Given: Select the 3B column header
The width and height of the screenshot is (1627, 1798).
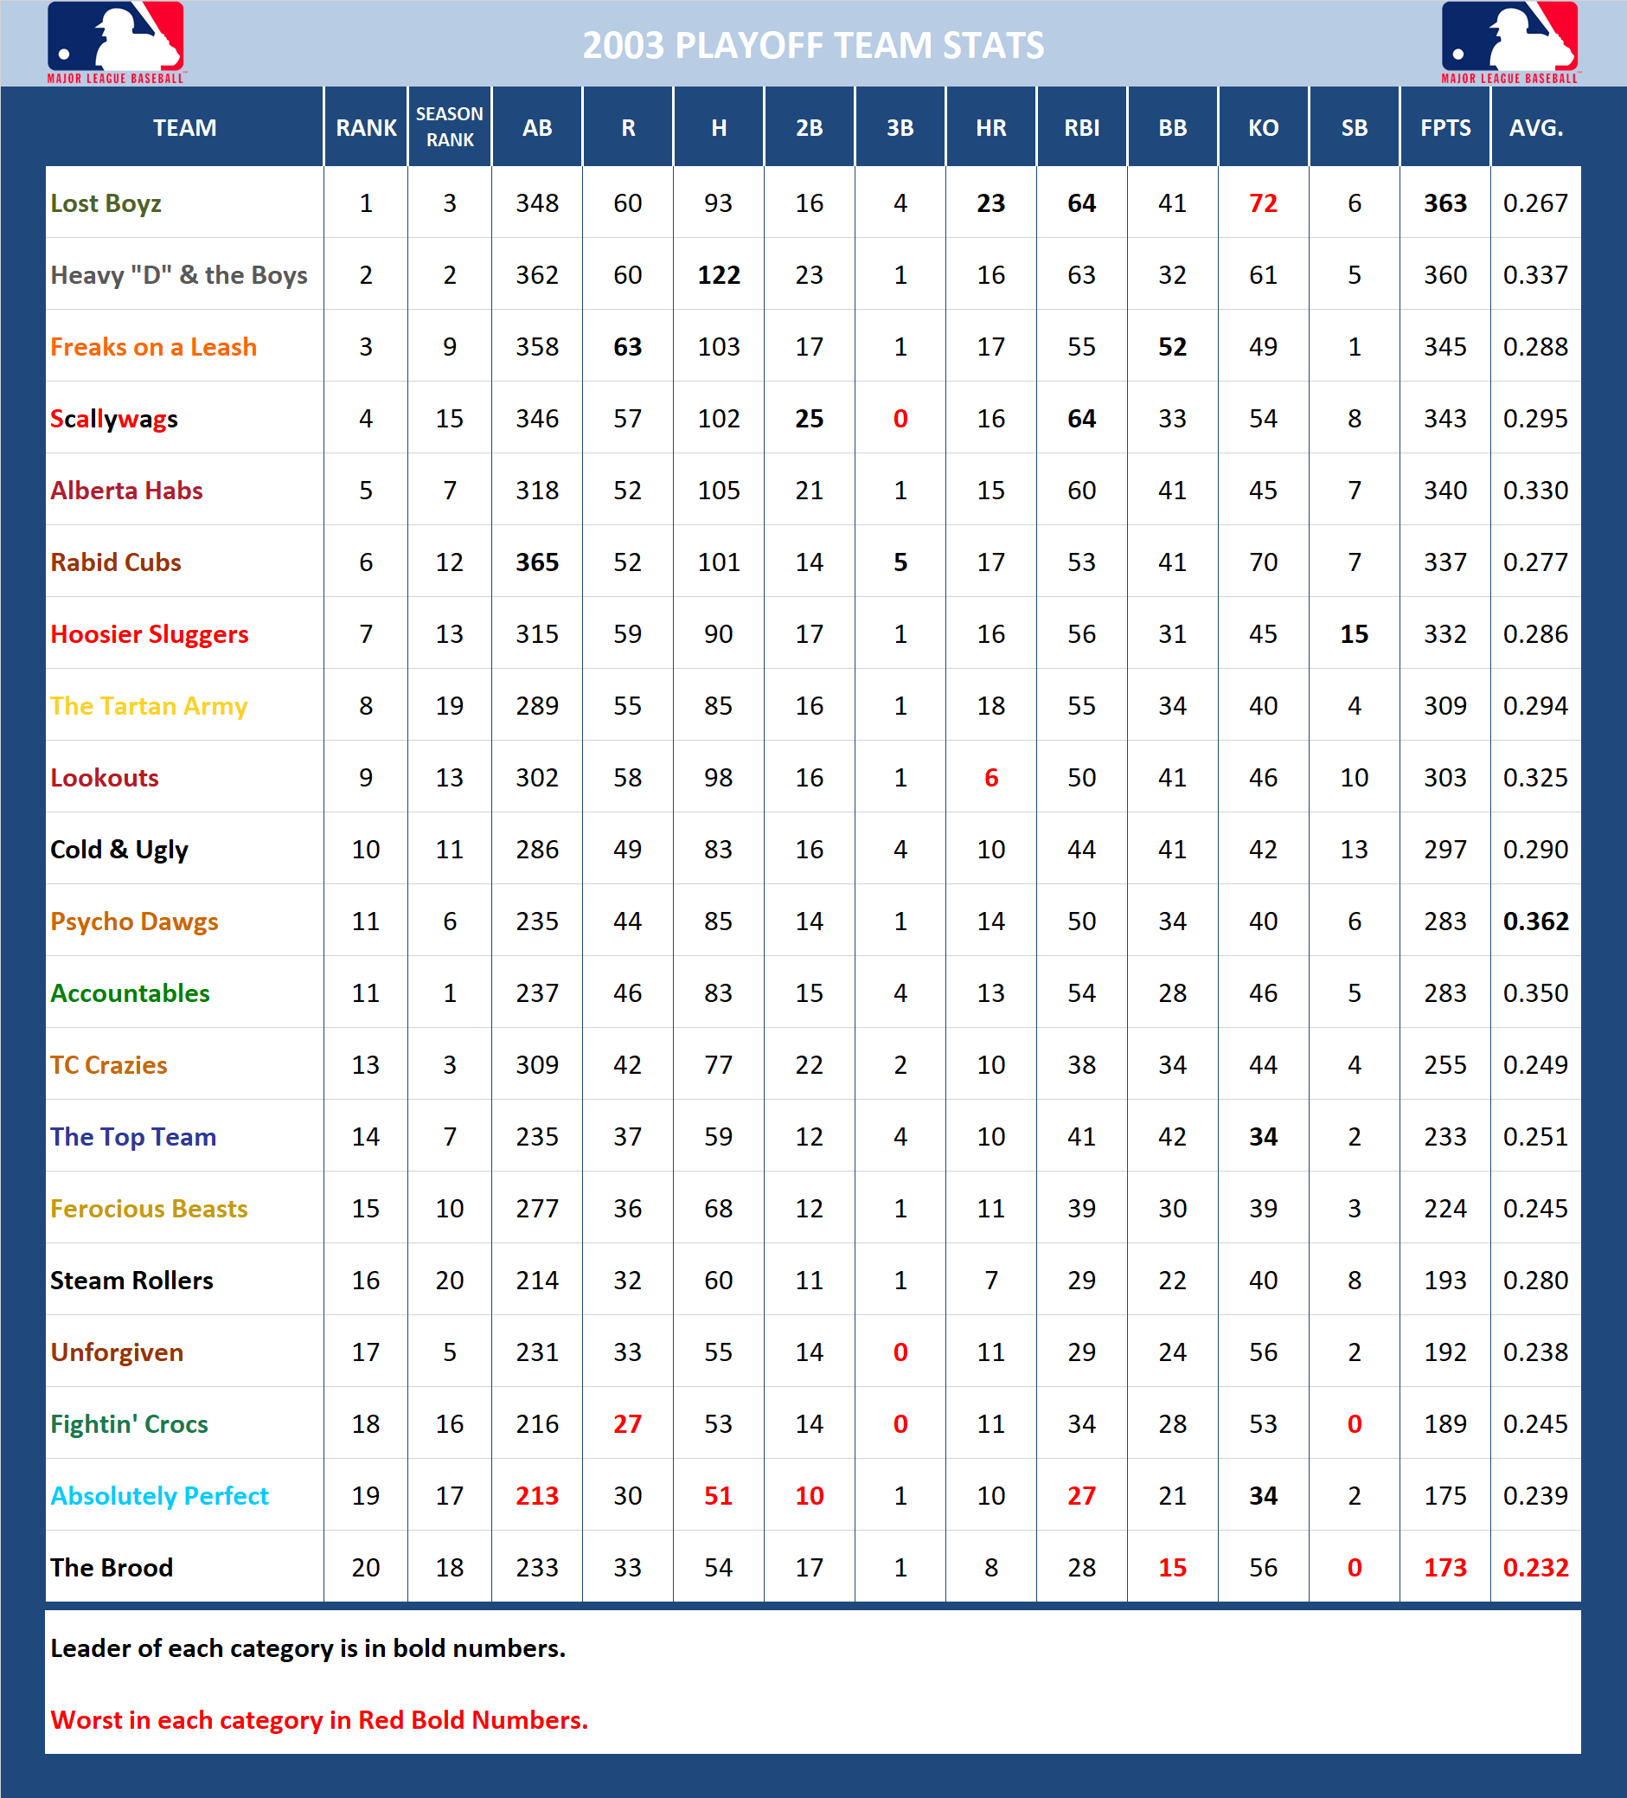Looking at the screenshot, I should 900,127.
